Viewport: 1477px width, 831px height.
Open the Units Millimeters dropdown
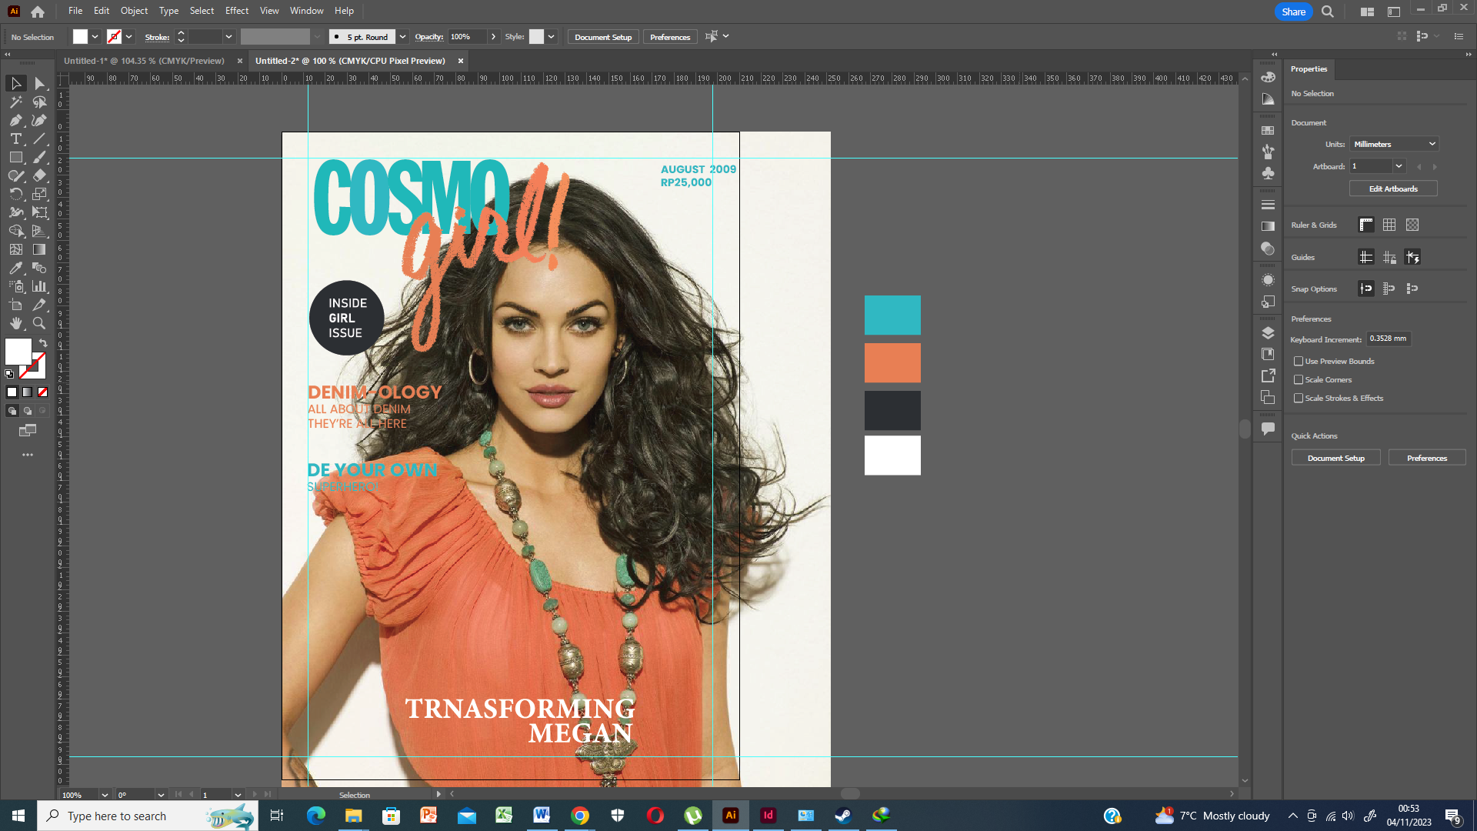pyautogui.click(x=1394, y=144)
